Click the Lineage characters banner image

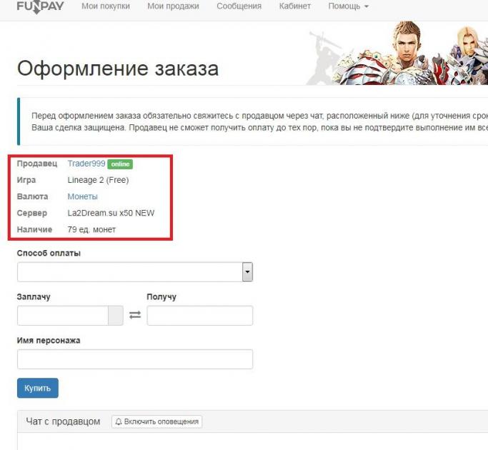tap(397, 53)
